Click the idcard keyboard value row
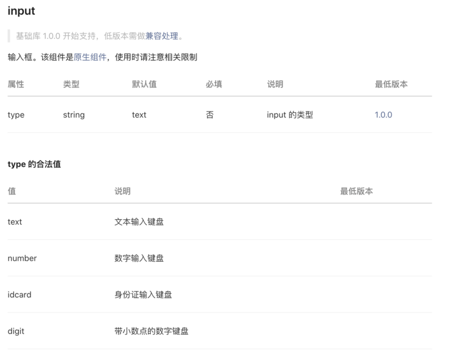 tap(18, 295)
